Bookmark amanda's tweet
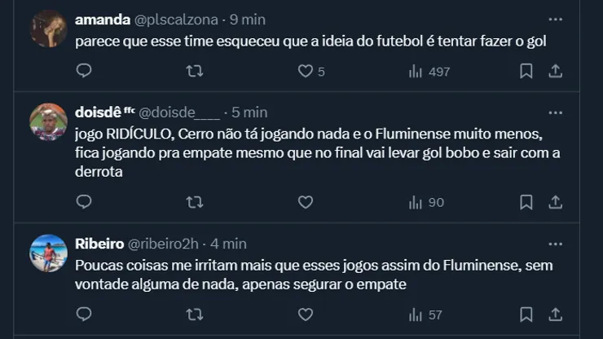603x339 pixels. tap(526, 71)
